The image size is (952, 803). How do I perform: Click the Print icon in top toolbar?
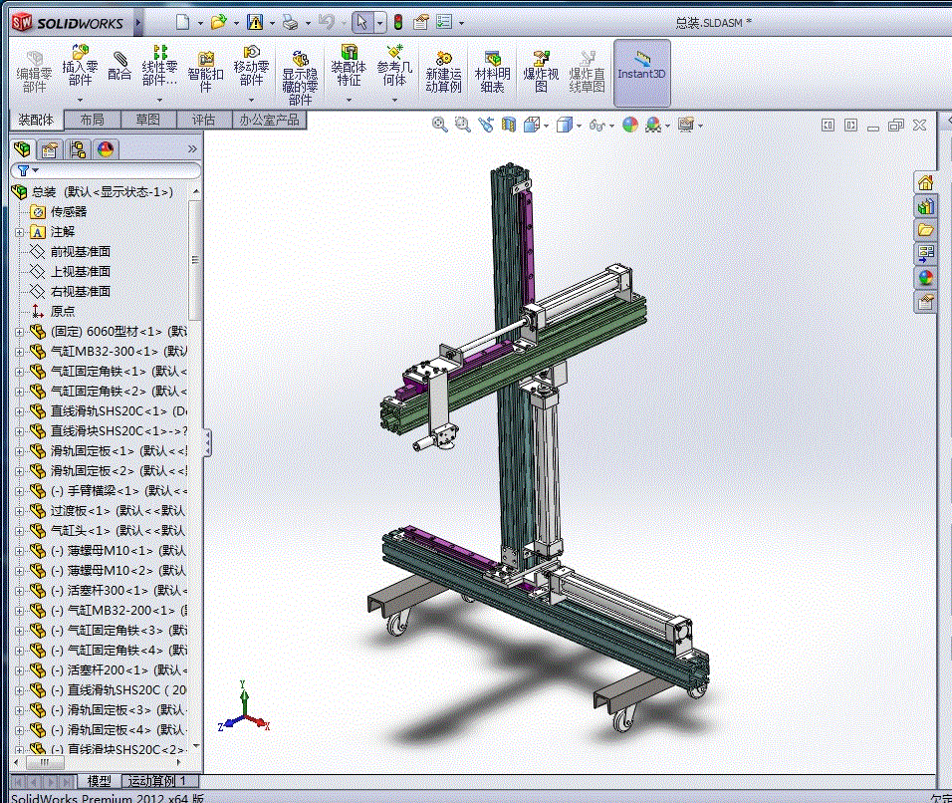pyautogui.click(x=291, y=23)
